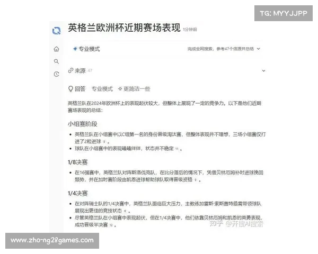Click bullet text starting 在对阵瑞士队的1/4决赛中
This screenshot has height=254, width=318.
[x=168, y=207]
